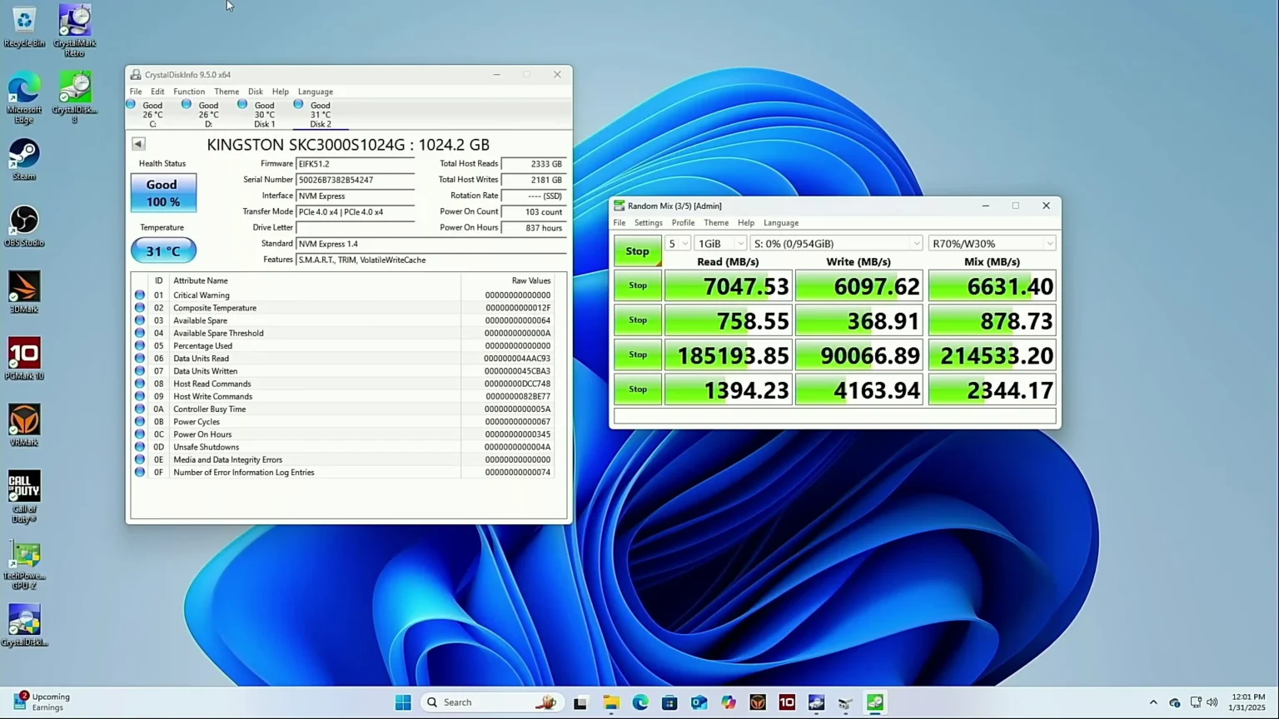Click the Upcoming Earnings widget
Image resolution: width=1279 pixels, height=719 pixels.
pyautogui.click(x=42, y=702)
